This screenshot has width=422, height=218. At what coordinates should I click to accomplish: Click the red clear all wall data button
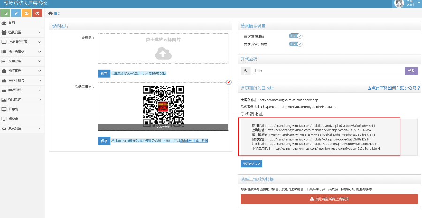pyautogui.click(x=329, y=199)
